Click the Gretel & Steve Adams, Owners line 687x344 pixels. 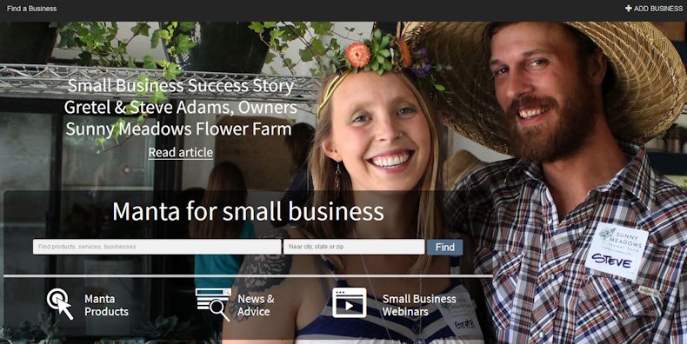181,107
